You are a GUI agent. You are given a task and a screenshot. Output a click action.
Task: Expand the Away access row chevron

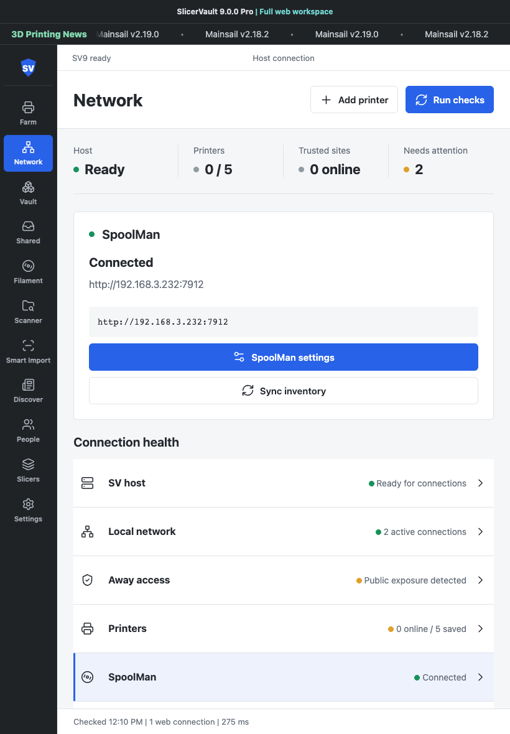(x=481, y=580)
